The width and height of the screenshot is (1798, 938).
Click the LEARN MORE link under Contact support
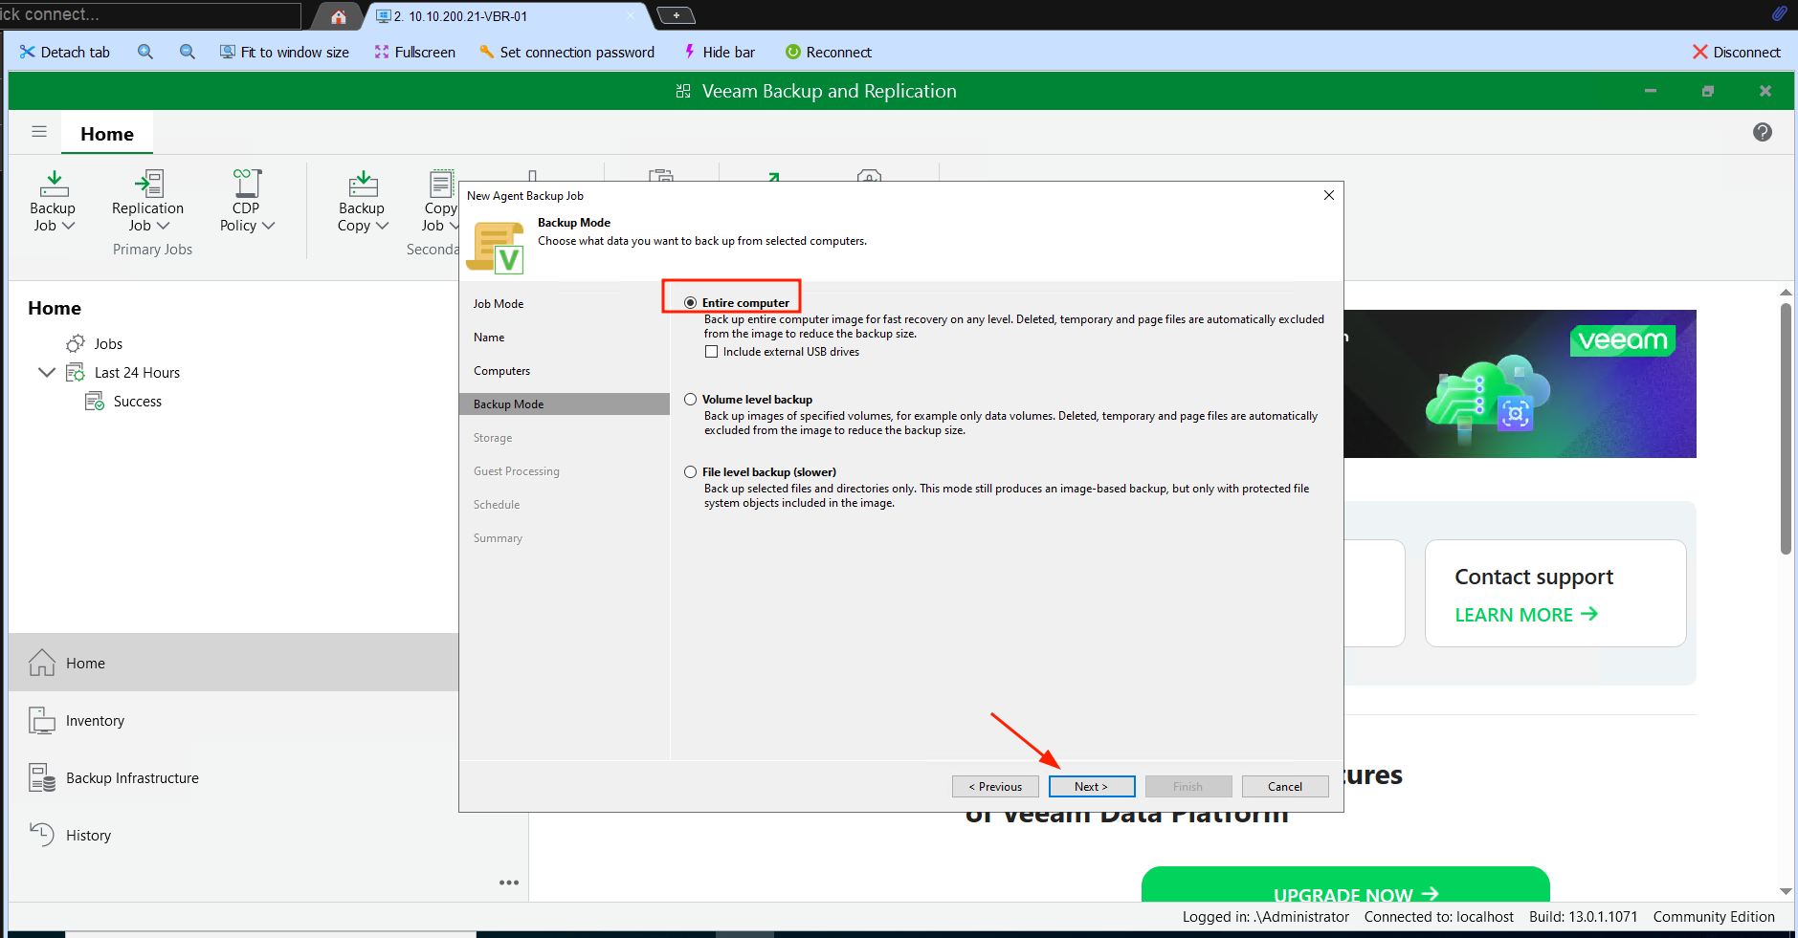point(1526,614)
